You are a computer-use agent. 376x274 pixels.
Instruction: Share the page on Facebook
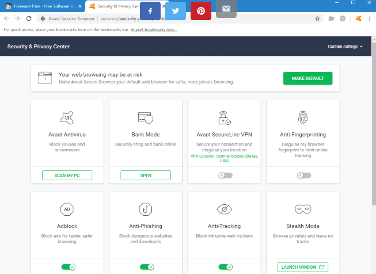coord(150,11)
